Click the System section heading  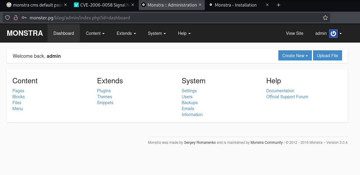tap(193, 81)
